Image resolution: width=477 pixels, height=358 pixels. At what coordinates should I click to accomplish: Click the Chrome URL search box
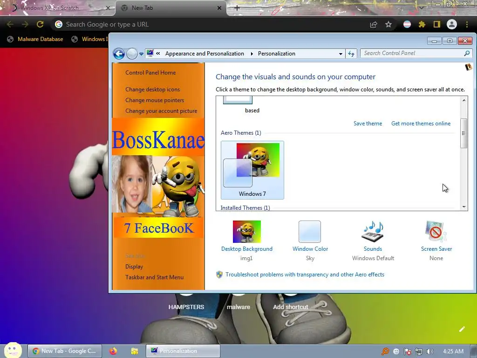coord(210,24)
